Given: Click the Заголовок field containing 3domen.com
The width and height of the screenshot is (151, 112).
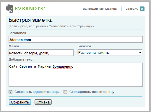Looking at the screenshot, I should pos(76,39).
